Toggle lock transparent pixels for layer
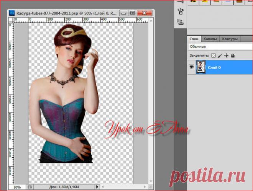This screenshot has width=253, height=191. 214,56
